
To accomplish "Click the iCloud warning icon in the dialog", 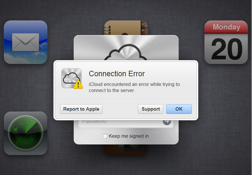I will [71, 78].
